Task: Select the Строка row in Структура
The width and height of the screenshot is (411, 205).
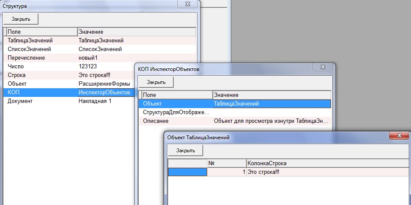Action: click(x=17, y=75)
